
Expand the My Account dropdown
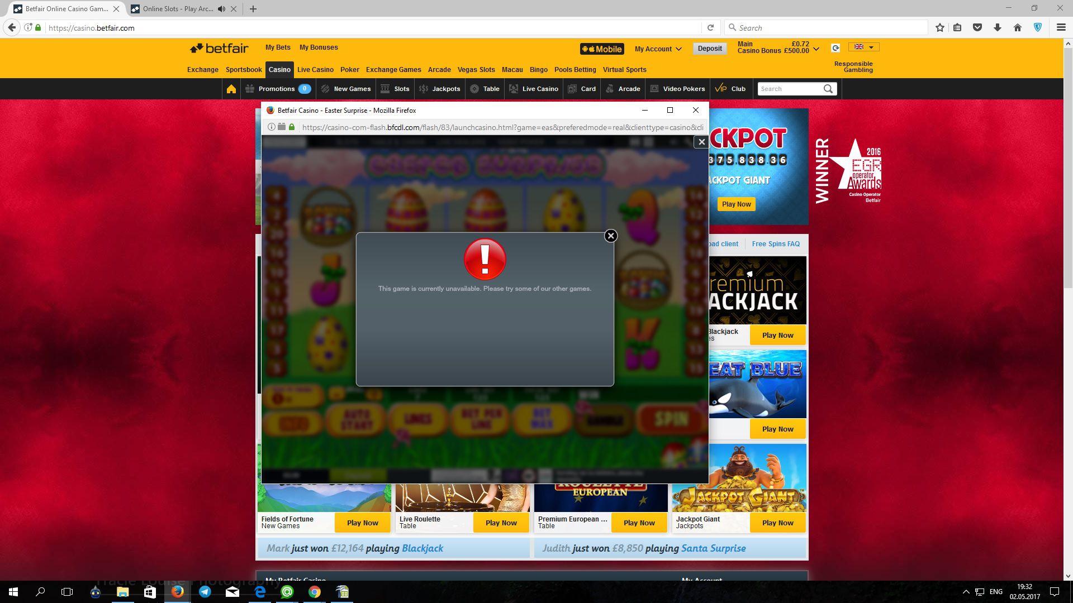click(658, 49)
